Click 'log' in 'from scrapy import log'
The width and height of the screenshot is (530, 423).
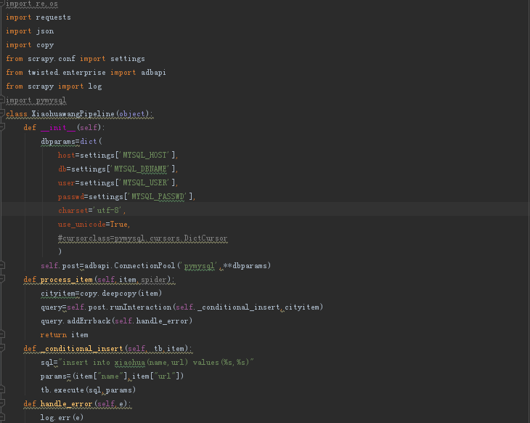click(x=95, y=86)
